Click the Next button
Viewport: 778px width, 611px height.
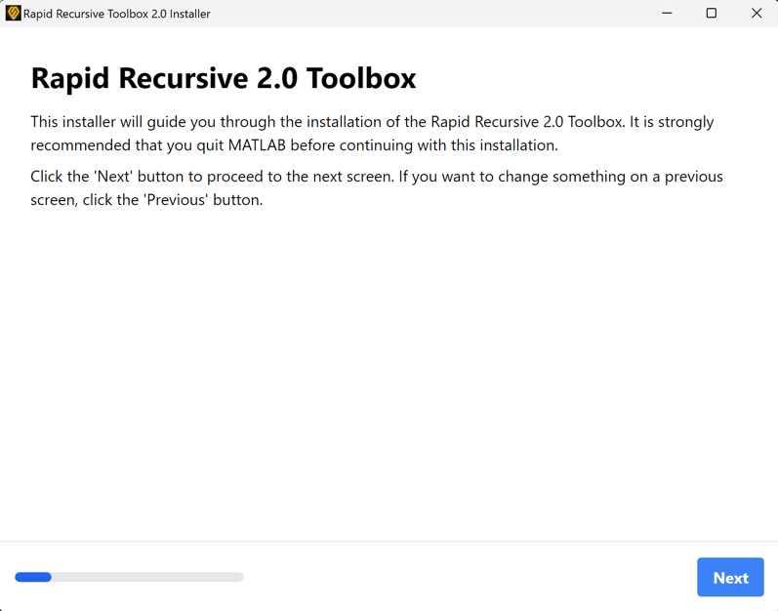(x=730, y=577)
